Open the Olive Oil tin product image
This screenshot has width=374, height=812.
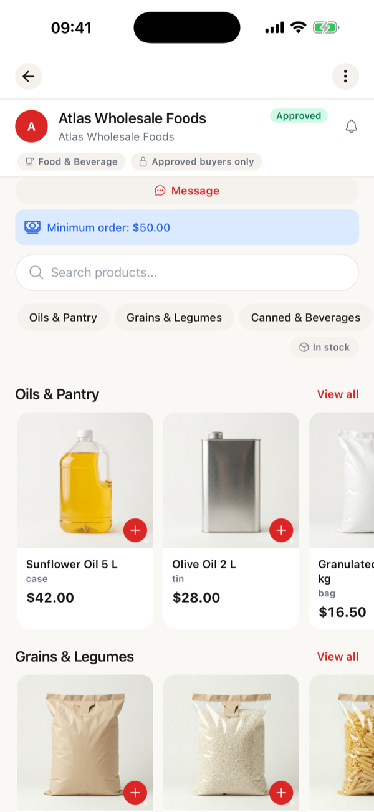231,480
